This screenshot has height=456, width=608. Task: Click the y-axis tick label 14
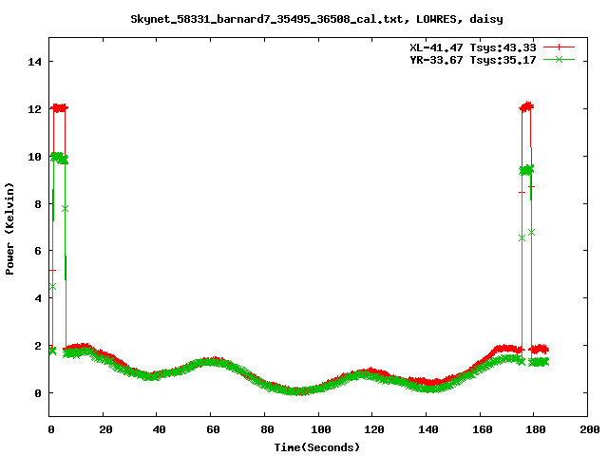tap(34, 62)
